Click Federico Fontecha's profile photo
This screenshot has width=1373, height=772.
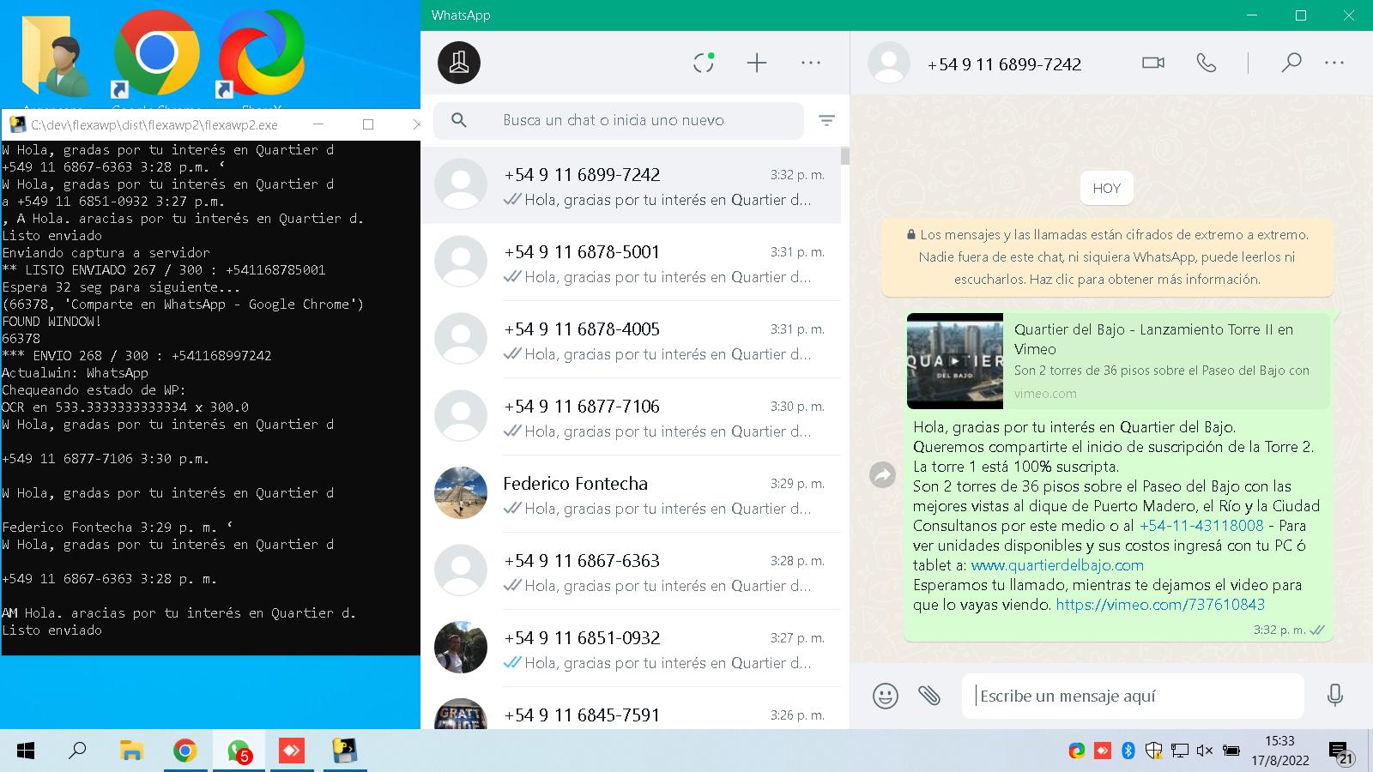pyautogui.click(x=461, y=493)
